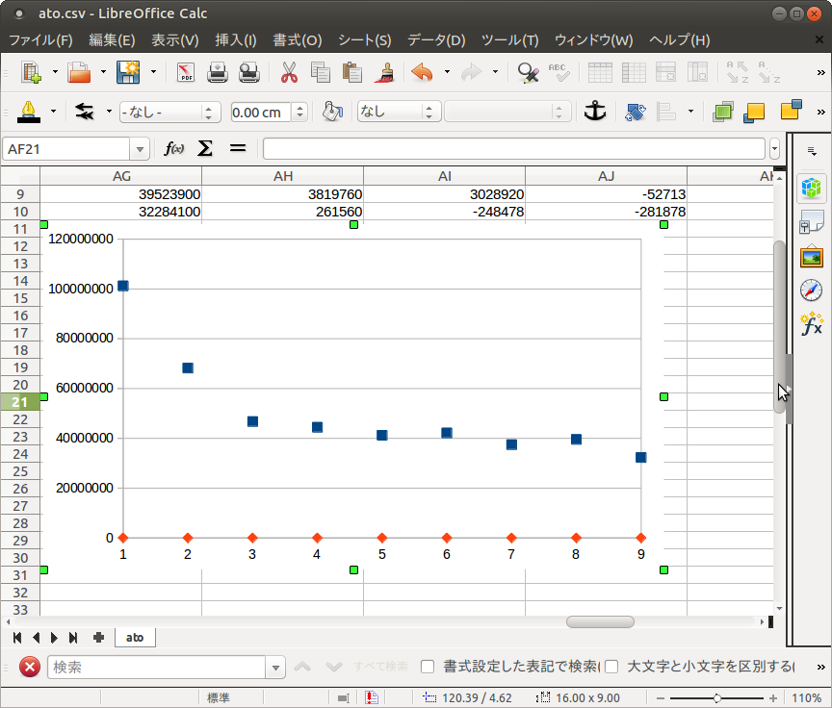832x708 pixels.
Task: Click the Open file folder icon
Action: coord(79,72)
